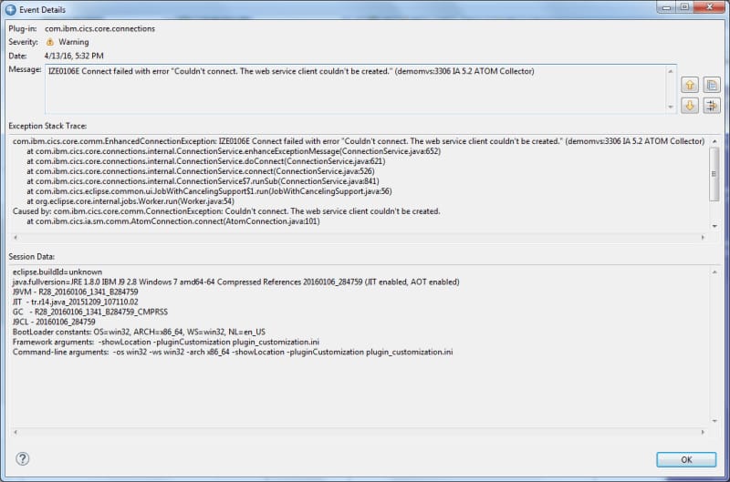Image resolution: width=730 pixels, height=482 pixels.
Task: Click the stack trace vertical scrollbar thumb
Action: pyautogui.click(x=714, y=174)
